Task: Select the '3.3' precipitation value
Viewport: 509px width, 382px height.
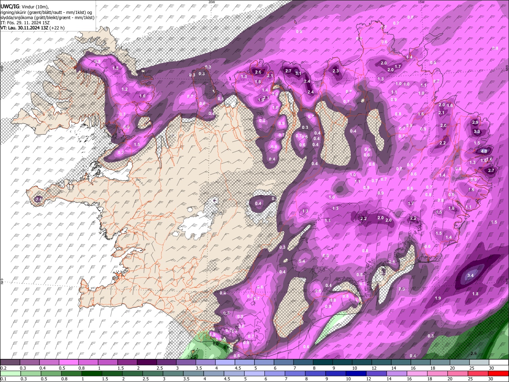Action: point(477,132)
